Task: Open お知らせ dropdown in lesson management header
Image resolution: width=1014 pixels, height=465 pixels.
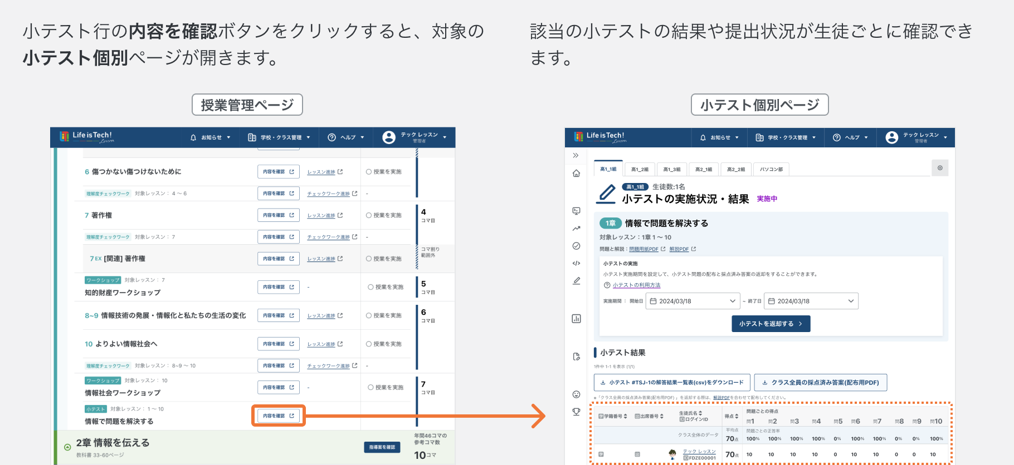Action: (x=211, y=137)
